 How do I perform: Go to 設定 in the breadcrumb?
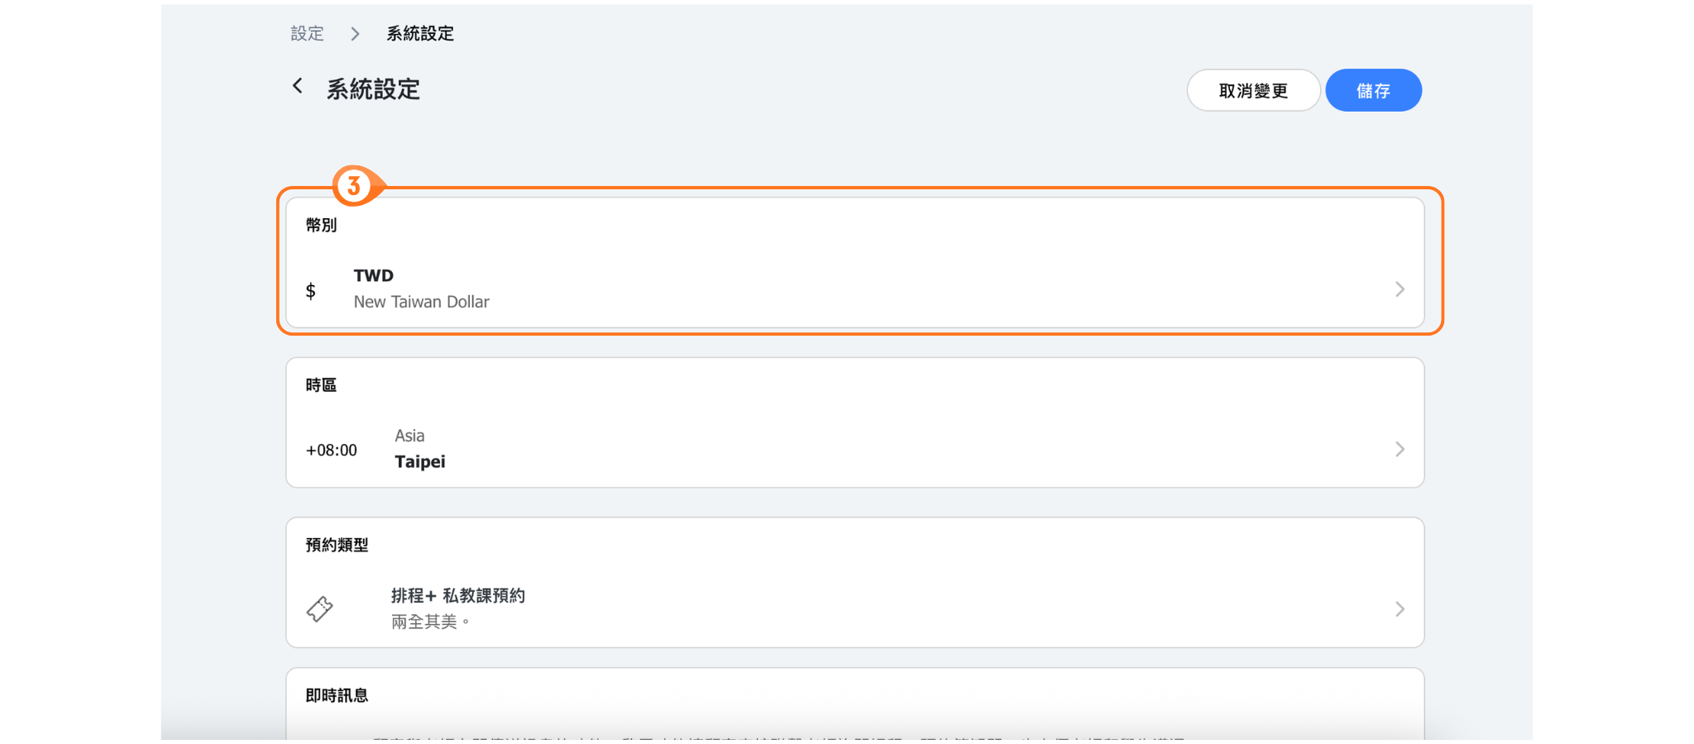307,34
